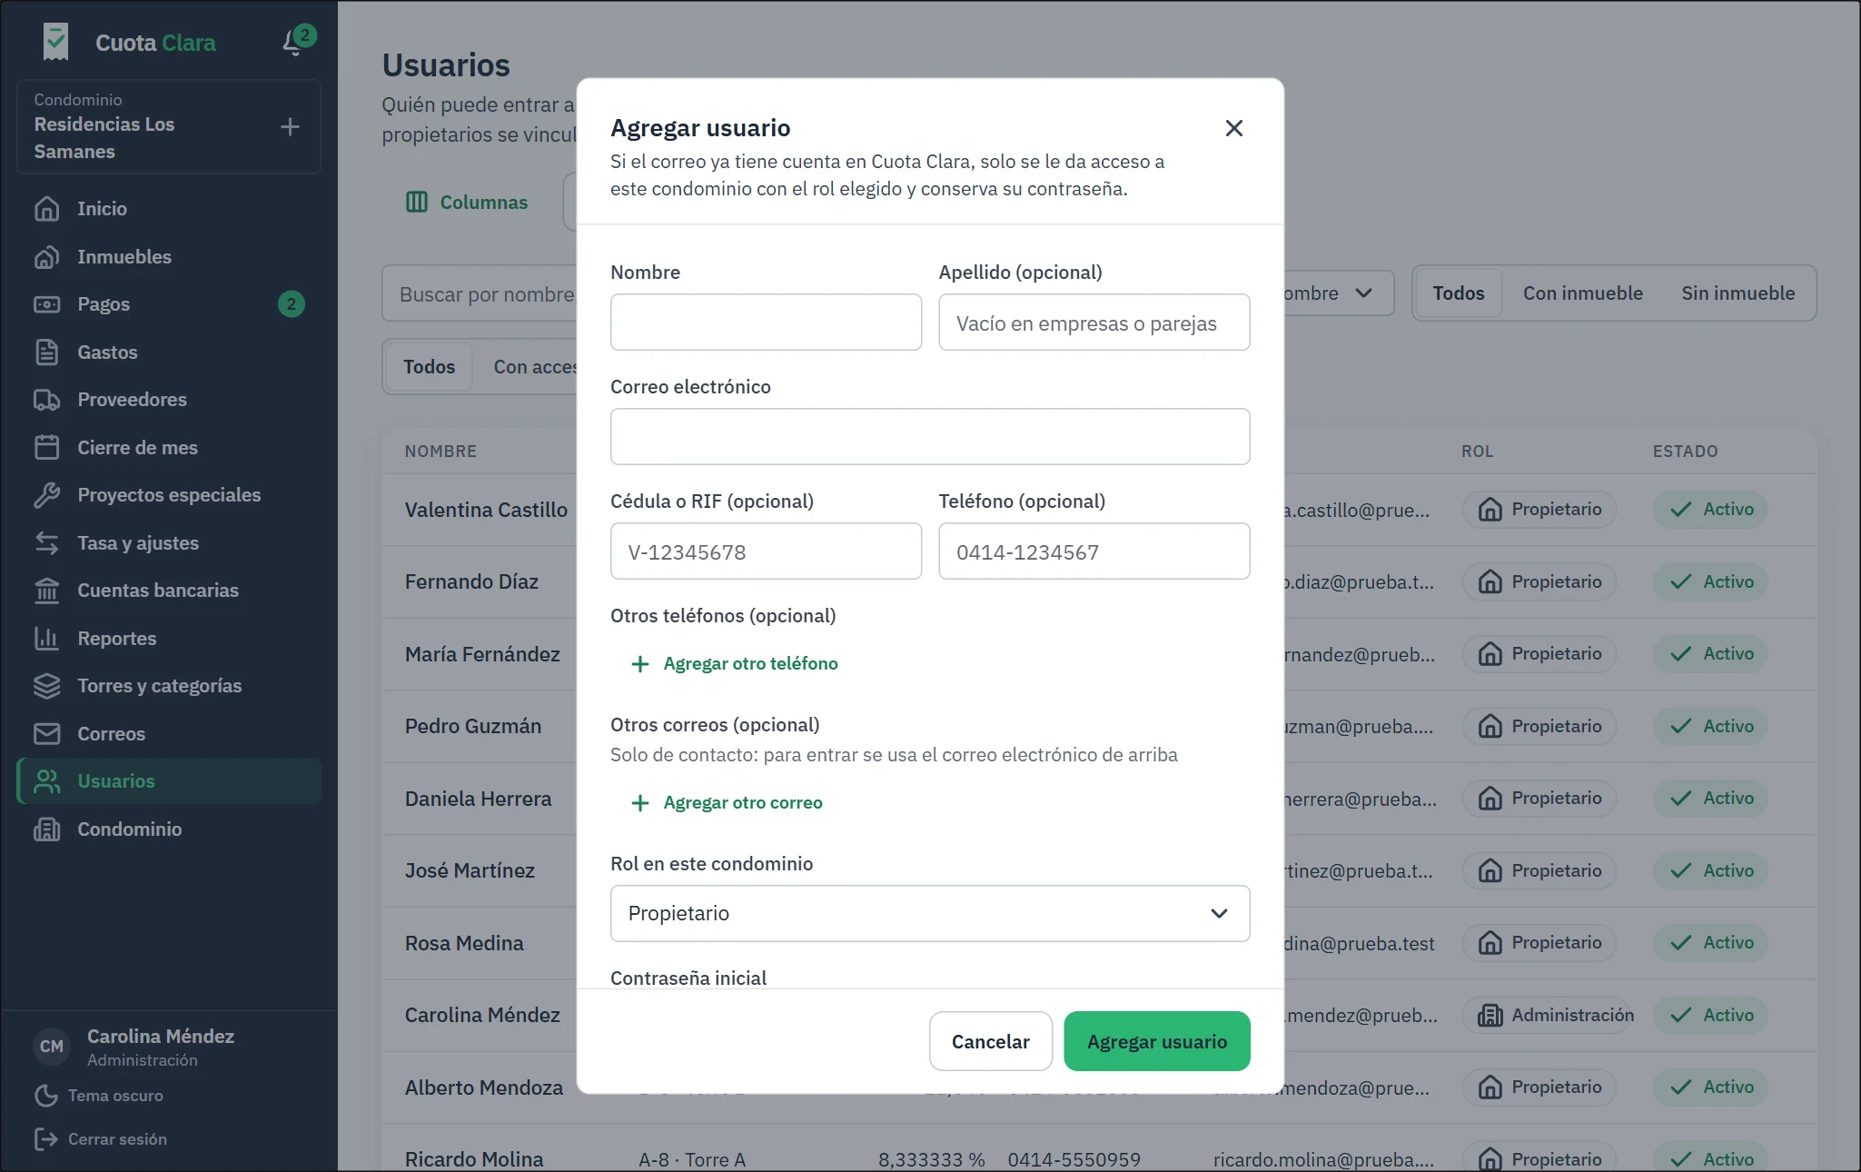Select the Todos filter next to Con inmueble
The height and width of the screenshot is (1172, 1861).
(x=1458, y=293)
